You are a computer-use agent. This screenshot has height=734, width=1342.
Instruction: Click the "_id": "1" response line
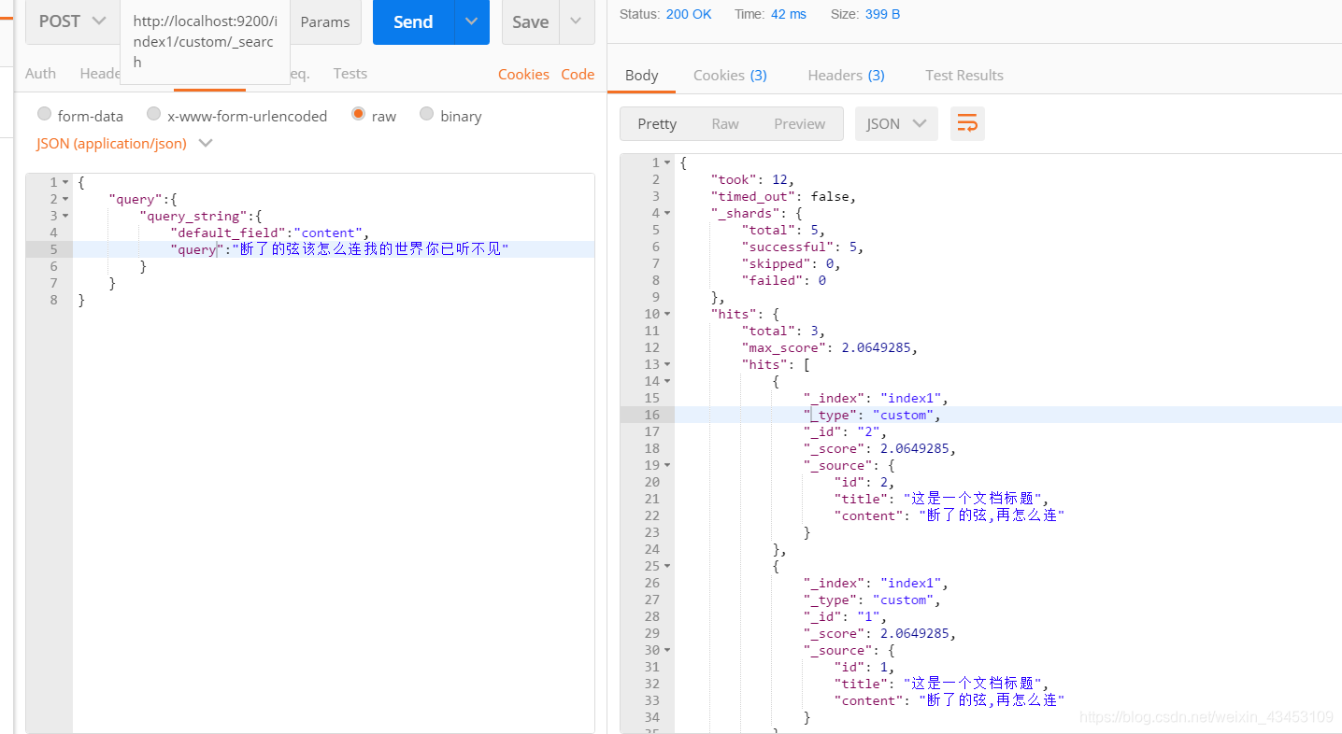pos(845,616)
